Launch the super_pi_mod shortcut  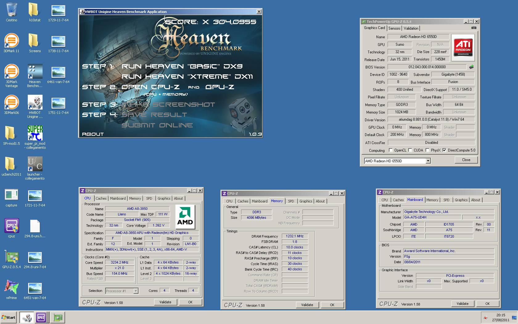35,138
